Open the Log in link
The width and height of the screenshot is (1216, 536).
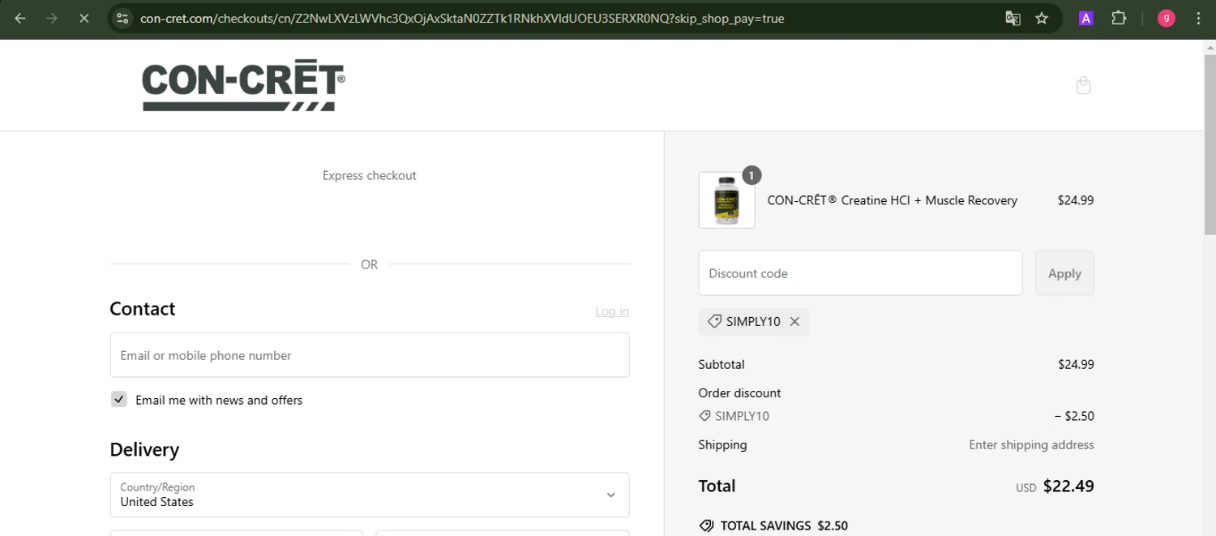pyautogui.click(x=612, y=311)
